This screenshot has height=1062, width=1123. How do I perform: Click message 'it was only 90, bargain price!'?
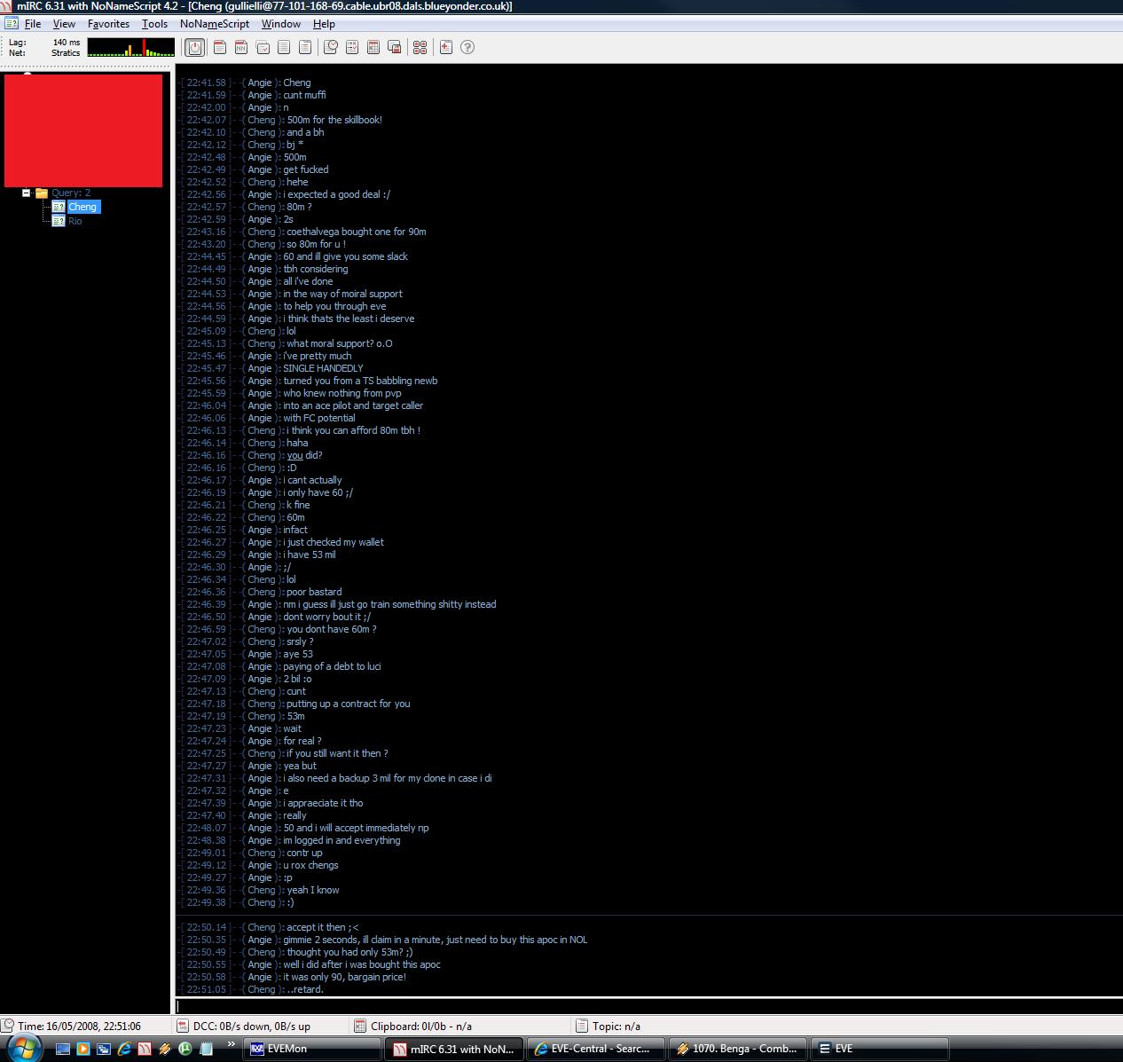344,977
